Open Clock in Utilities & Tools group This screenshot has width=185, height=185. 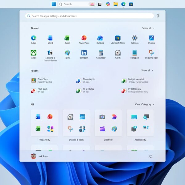coord(70,117)
